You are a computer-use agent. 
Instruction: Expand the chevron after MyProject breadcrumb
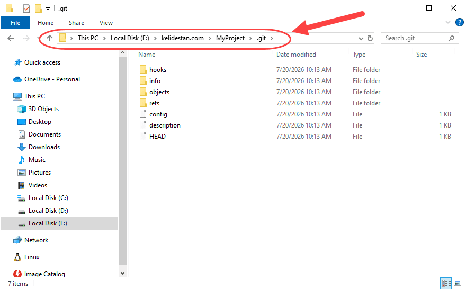coord(251,38)
